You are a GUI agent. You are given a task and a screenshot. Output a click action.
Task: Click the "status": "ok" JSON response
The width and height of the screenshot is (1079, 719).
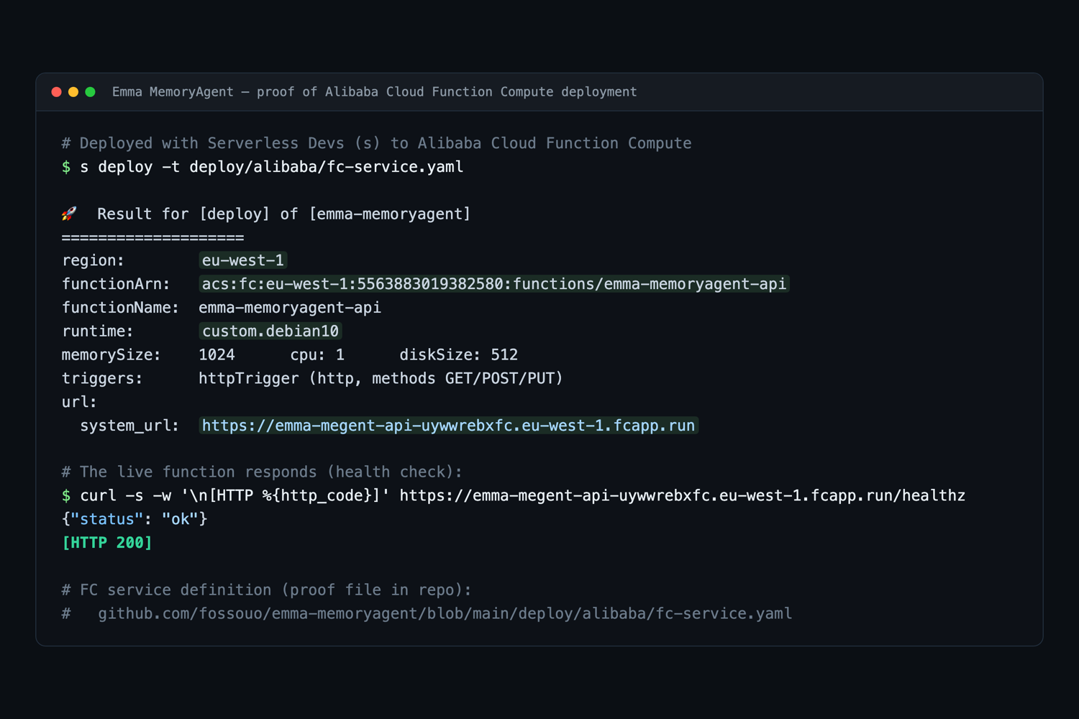tap(135, 519)
